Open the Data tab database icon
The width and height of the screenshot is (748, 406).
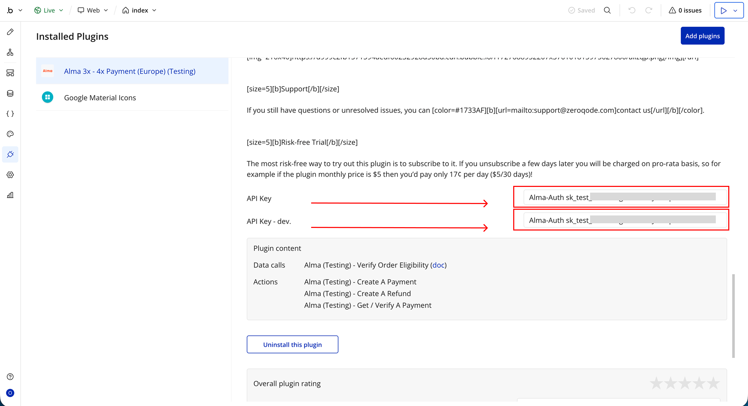coord(10,93)
